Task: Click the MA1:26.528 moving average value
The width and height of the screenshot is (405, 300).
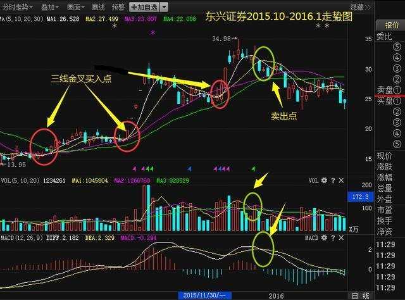Action: [63, 19]
